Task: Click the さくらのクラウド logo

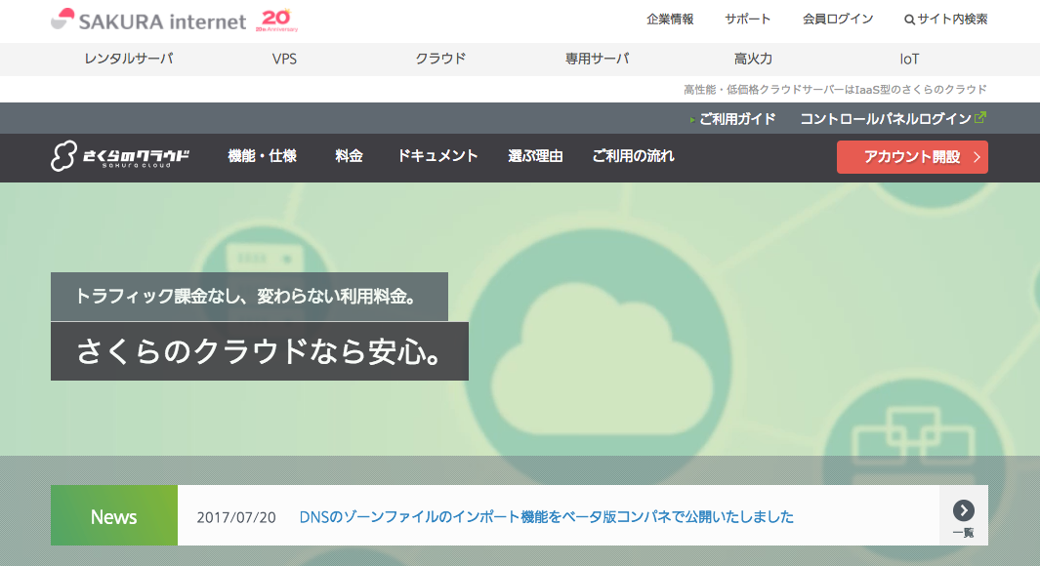Action: (x=120, y=156)
